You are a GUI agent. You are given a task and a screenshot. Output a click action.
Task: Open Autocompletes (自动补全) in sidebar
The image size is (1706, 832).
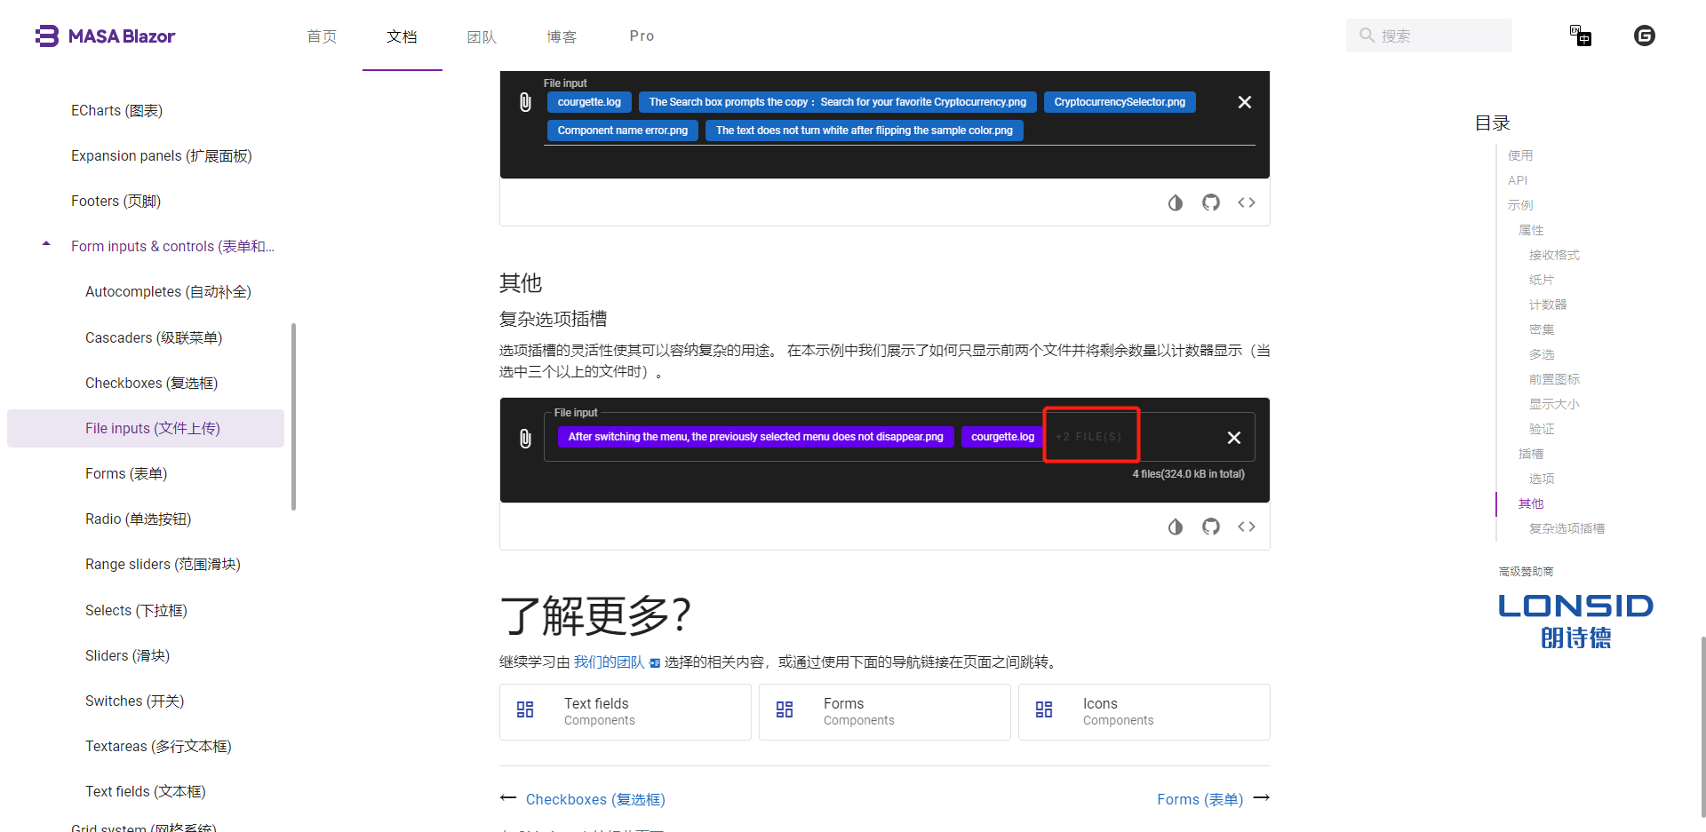coord(168,292)
